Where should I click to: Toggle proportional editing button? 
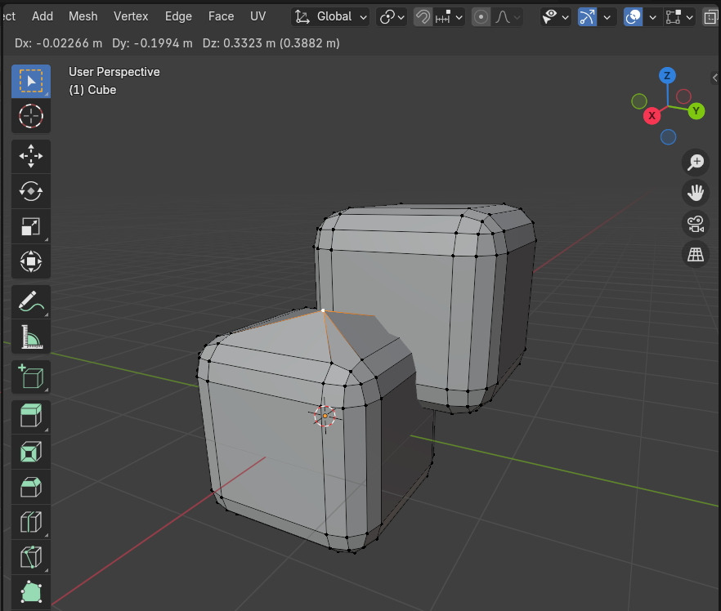tap(481, 17)
